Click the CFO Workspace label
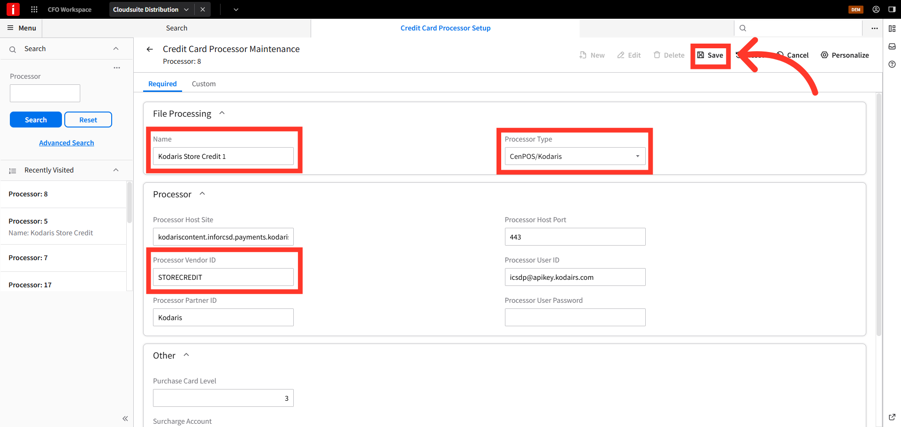The width and height of the screenshot is (901, 427). [69, 9]
